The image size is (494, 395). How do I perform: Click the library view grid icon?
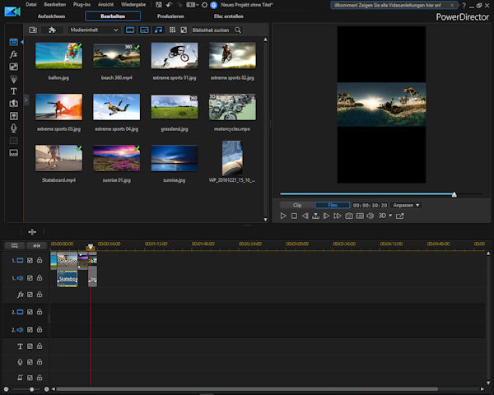(x=172, y=30)
